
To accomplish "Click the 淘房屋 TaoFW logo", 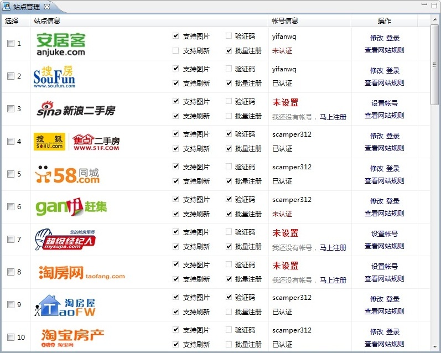I will [65, 305].
